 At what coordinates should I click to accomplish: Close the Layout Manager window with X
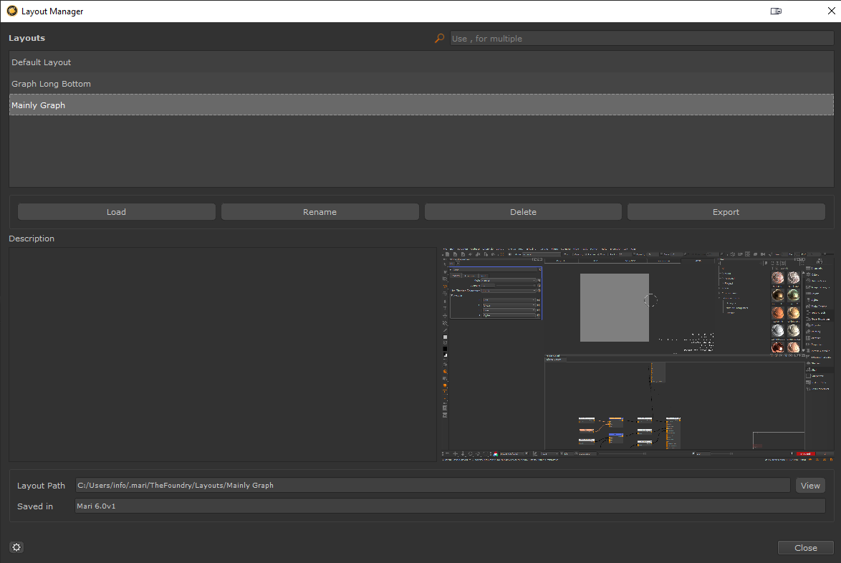(820, 11)
